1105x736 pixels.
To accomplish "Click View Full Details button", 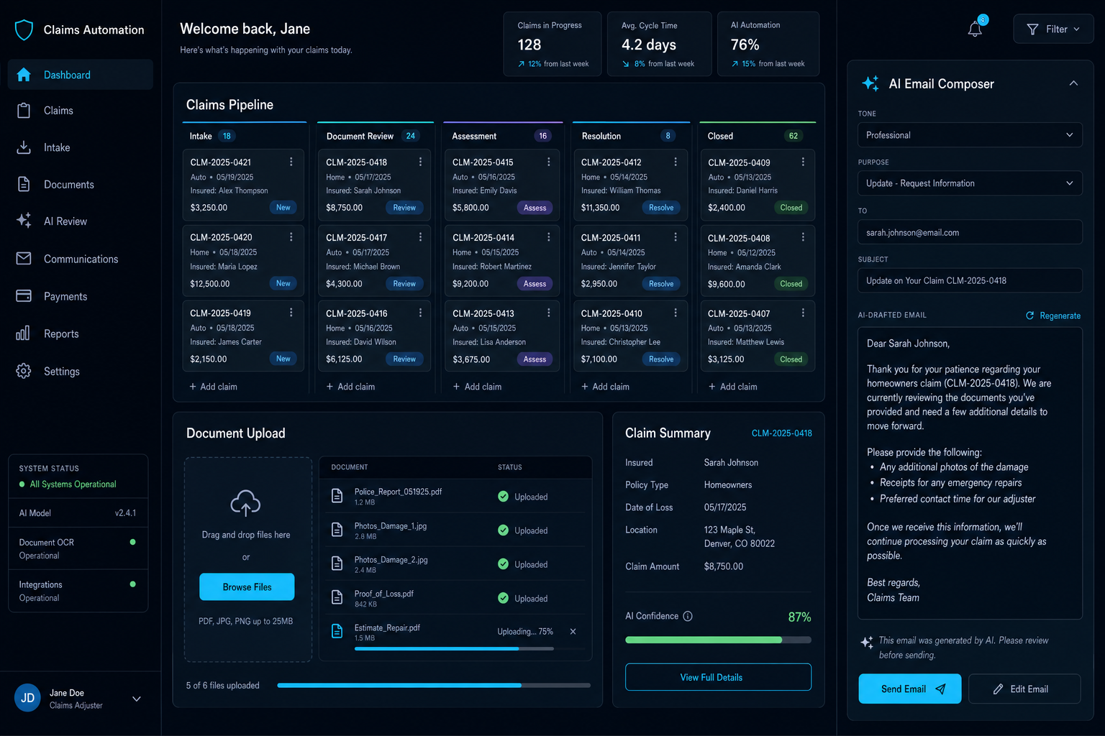I will pos(718,677).
